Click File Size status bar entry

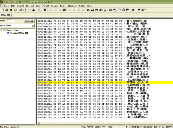click(163, 127)
